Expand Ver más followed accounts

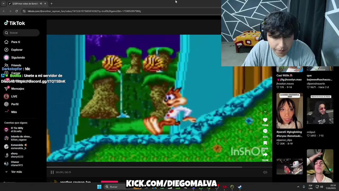(16, 172)
